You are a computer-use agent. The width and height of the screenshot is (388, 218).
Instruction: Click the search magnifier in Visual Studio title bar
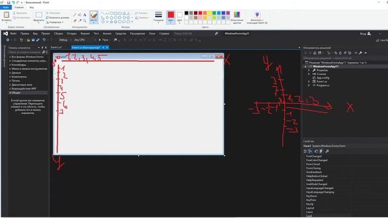[x=216, y=33]
